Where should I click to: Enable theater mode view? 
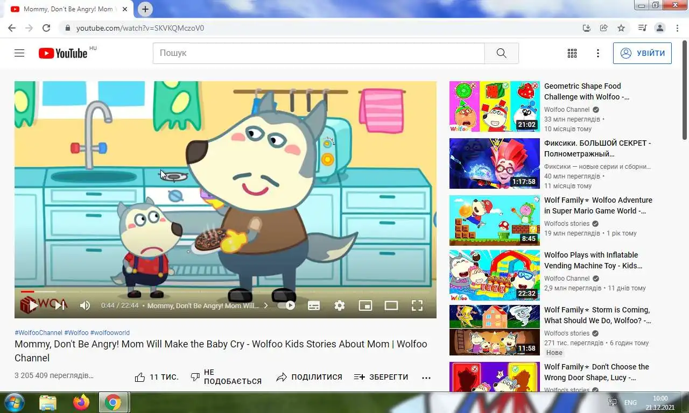[x=391, y=305]
